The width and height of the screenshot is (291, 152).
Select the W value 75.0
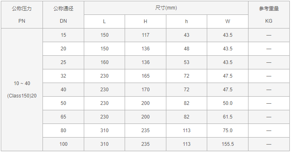click(227, 131)
